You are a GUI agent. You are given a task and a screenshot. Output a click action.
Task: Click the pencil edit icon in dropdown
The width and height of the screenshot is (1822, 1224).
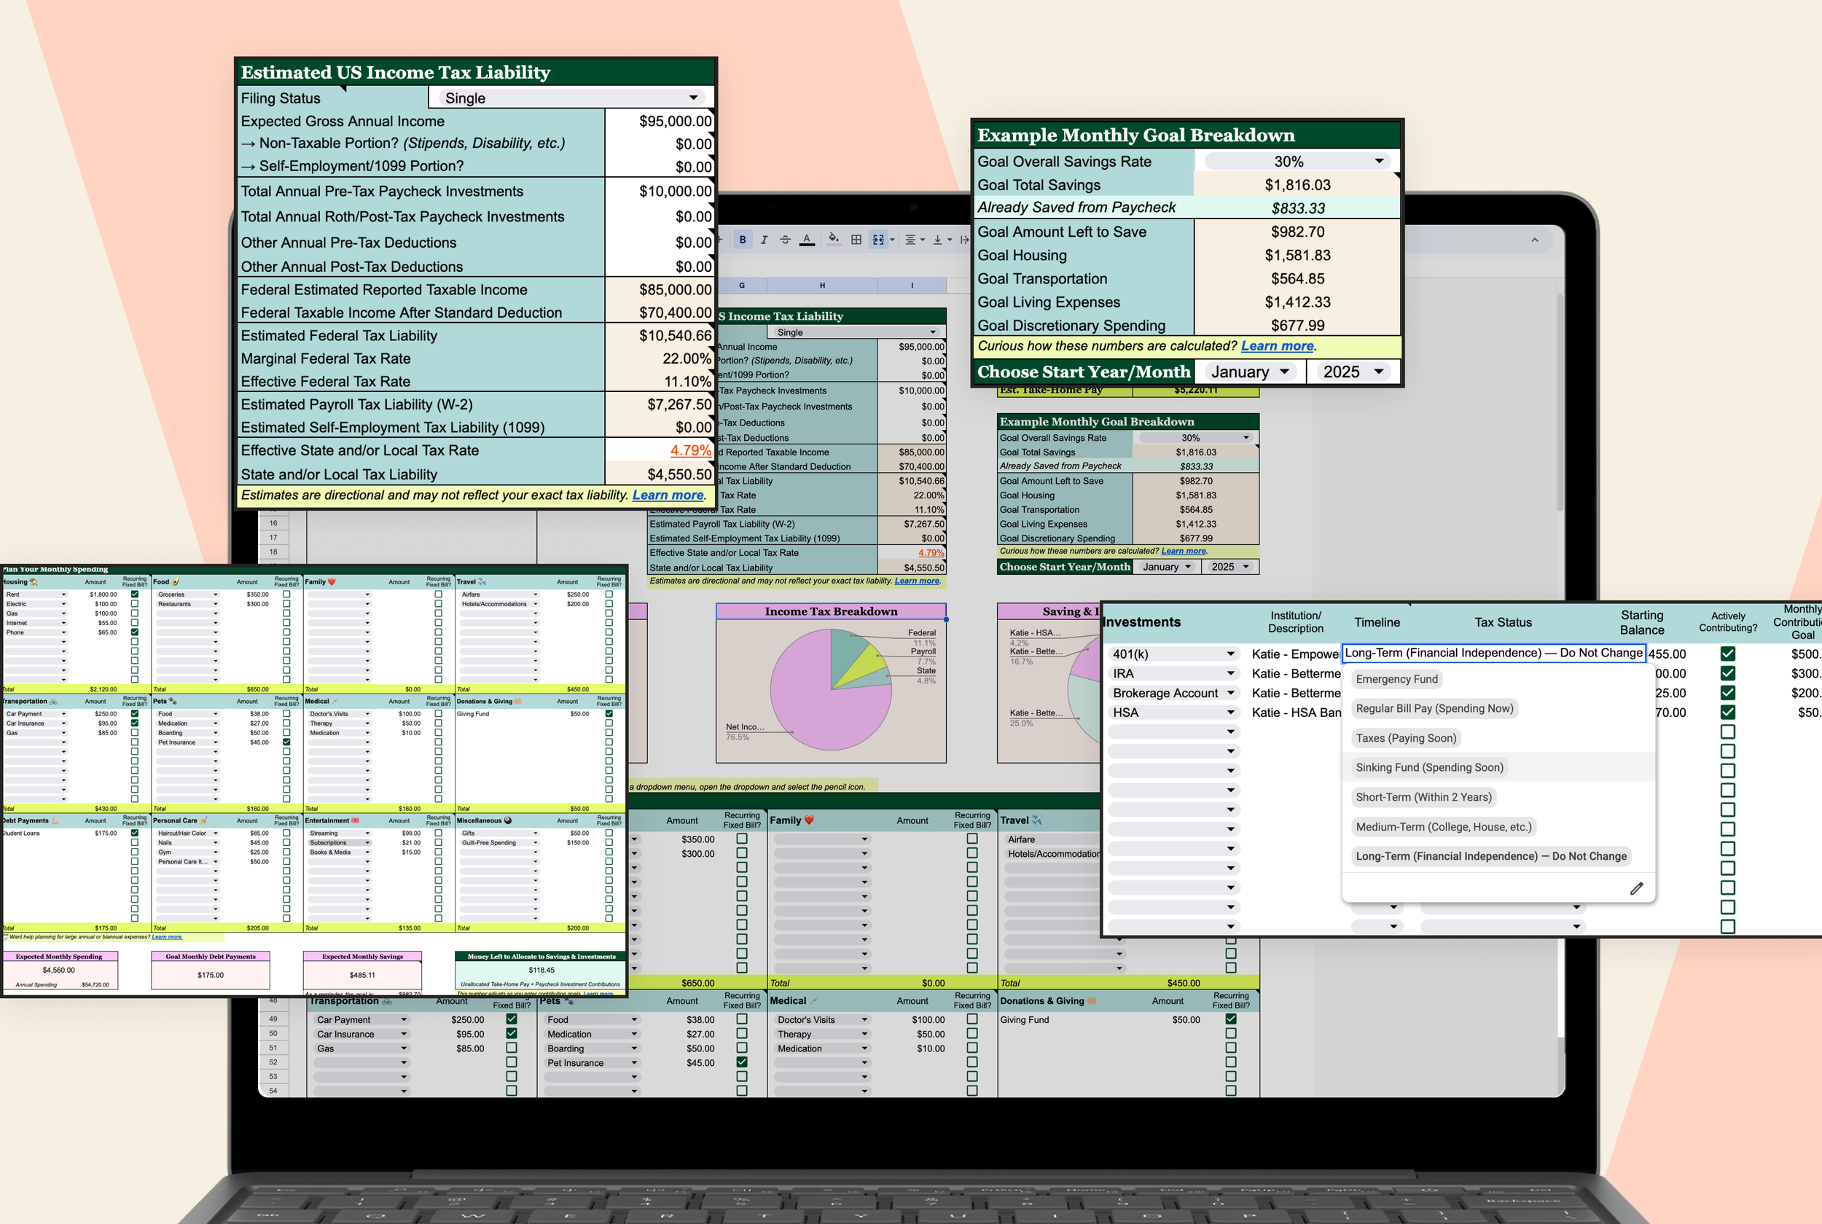1636,888
